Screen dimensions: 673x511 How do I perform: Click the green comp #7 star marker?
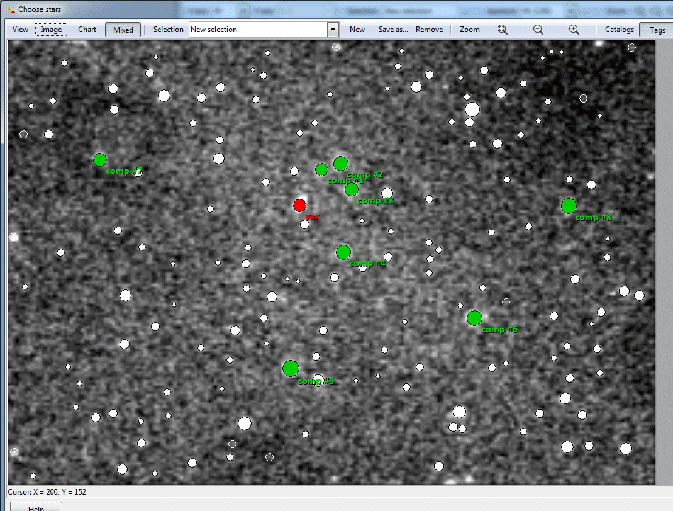coord(100,160)
